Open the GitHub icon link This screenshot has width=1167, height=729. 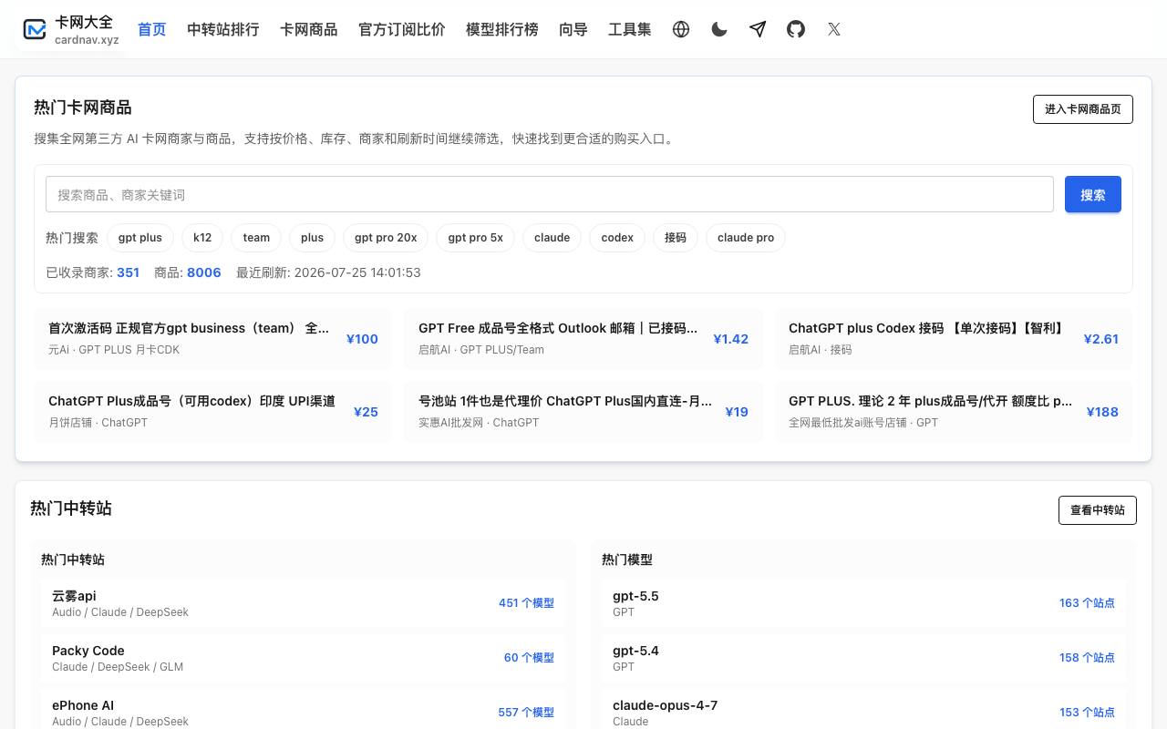[x=796, y=29]
